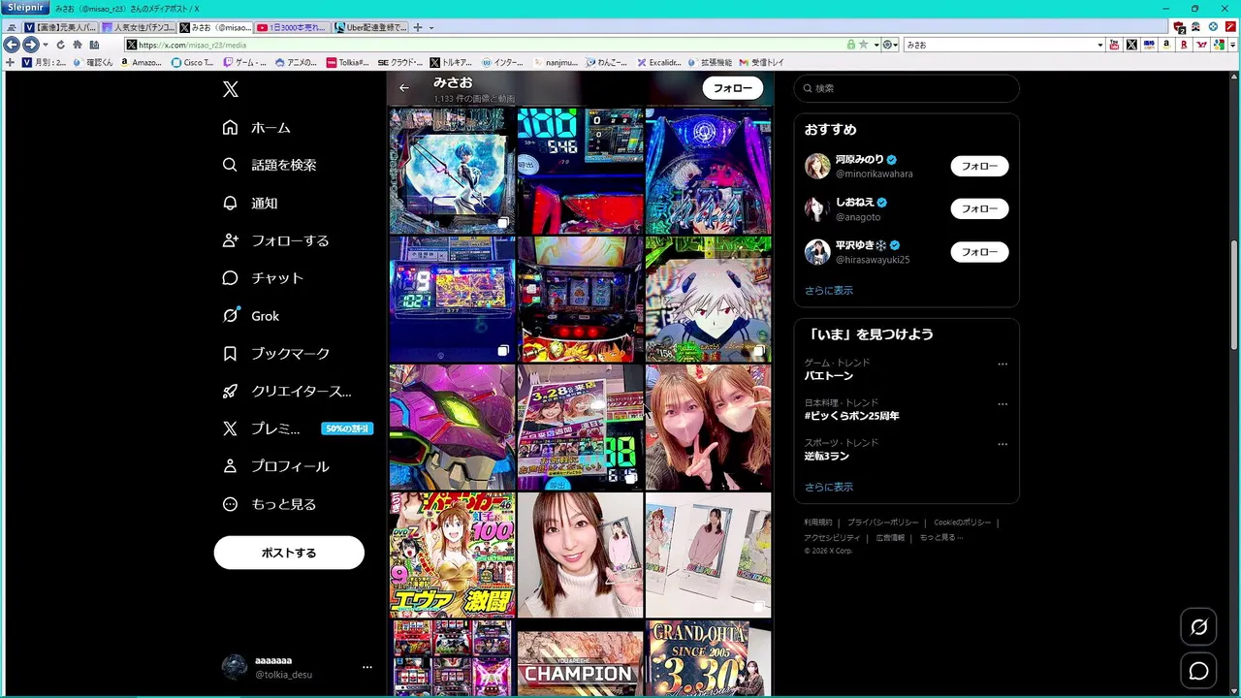This screenshot has width=1241, height=698.
Task: Follow みさお with the top フォロー button
Action: pos(733,88)
